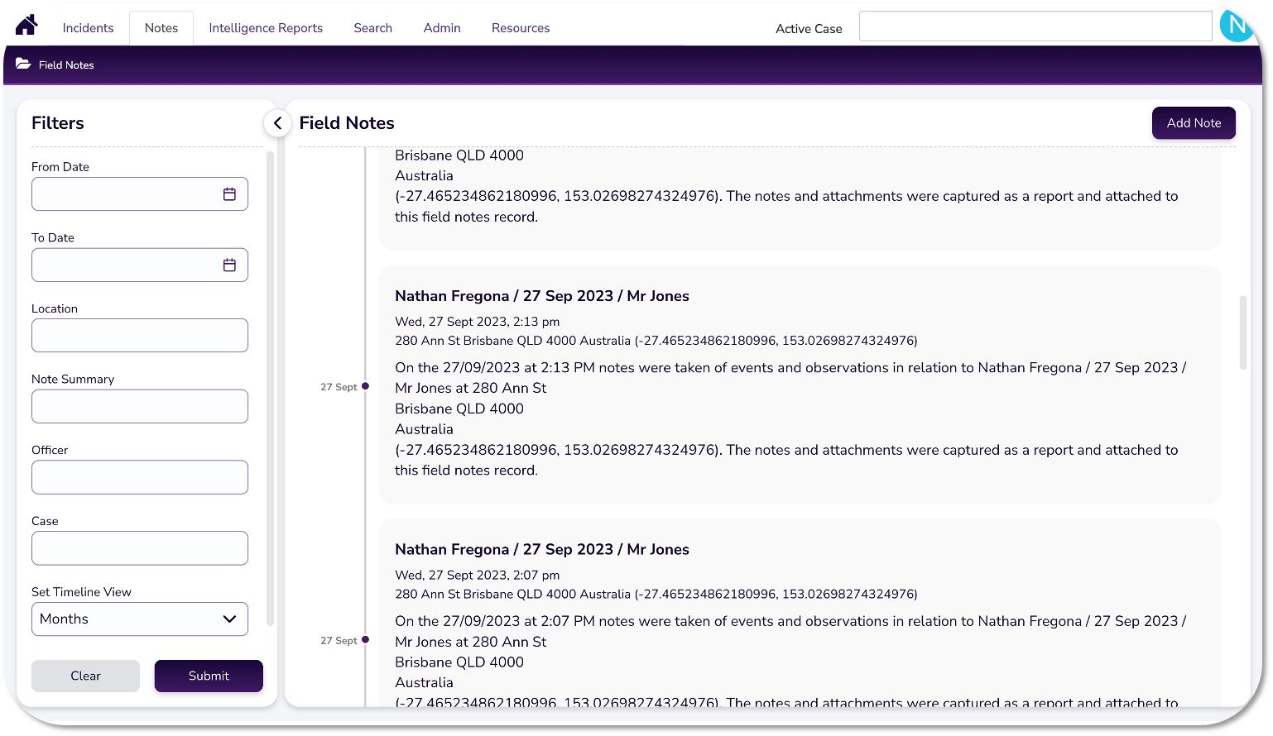Collapse the Filters panel with chevron
This screenshot has height=736, width=1273.
277,123
